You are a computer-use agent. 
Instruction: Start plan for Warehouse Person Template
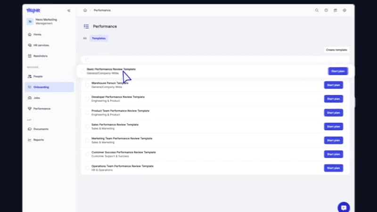pyautogui.click(x=333, y=85)
